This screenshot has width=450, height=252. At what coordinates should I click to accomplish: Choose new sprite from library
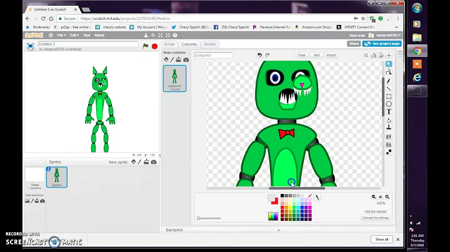click(134, 162)
